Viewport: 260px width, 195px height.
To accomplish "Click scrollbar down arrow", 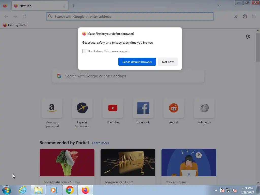I will [x=258, y=183].
